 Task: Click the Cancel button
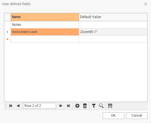(x=137, y=116)
